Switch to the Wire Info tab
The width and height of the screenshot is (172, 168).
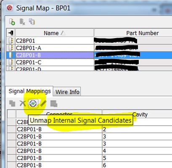[x=67, y=92]
